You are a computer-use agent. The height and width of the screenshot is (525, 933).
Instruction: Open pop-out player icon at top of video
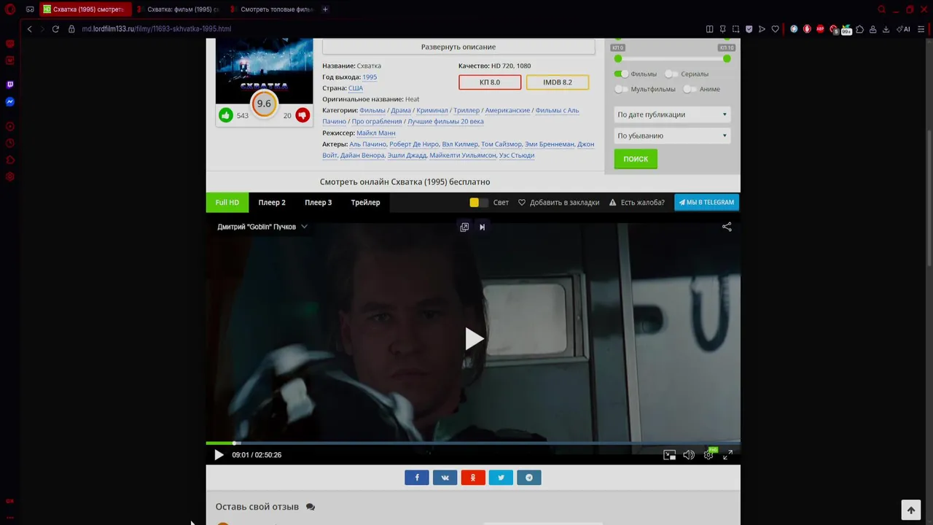coord(464,227)
